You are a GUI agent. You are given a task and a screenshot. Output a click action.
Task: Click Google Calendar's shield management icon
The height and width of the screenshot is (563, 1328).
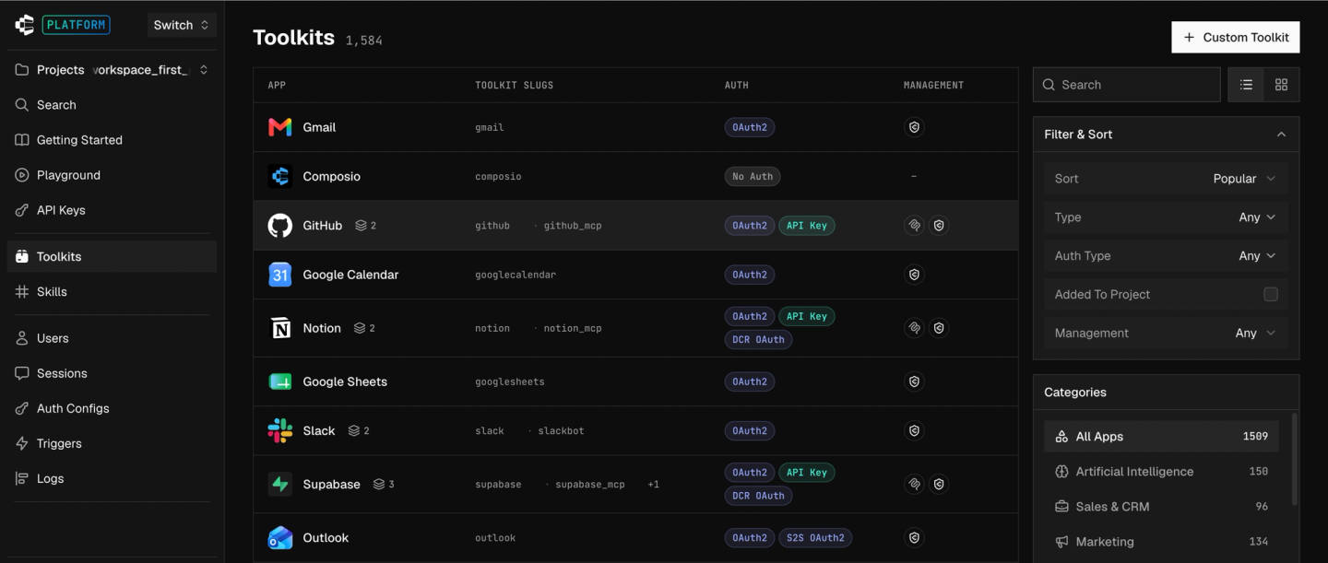[914, 275]
